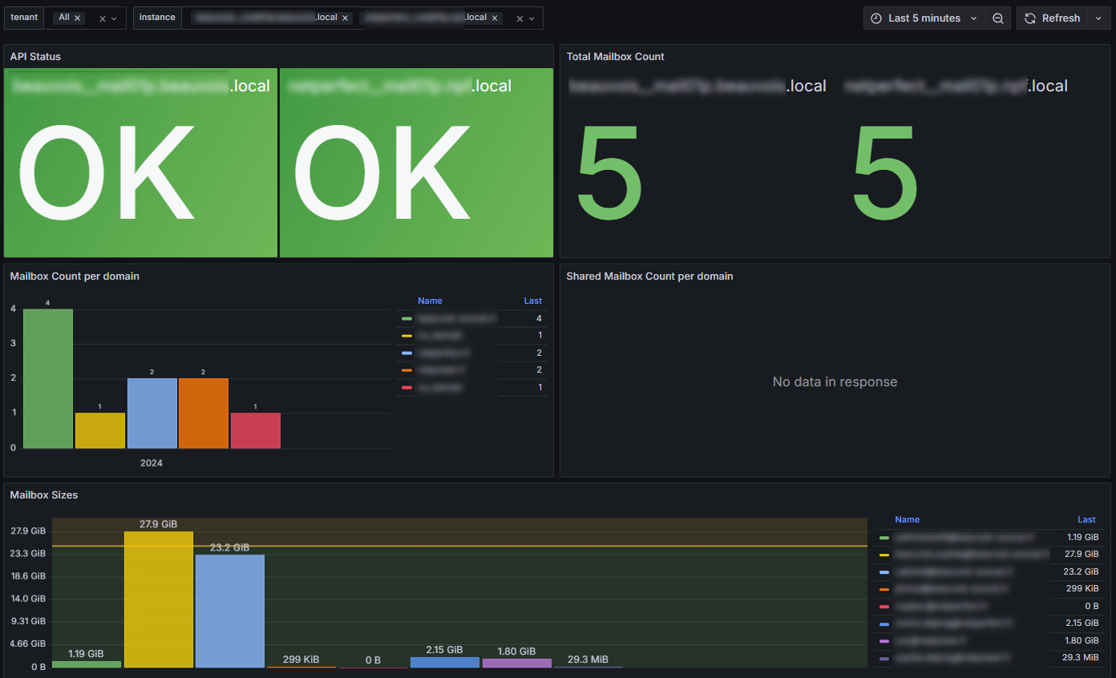This screenshot has width=1116, height=678.
Task: Click yellow color swatch in Mailbox Count legend
Action: [x=406, y=336]
